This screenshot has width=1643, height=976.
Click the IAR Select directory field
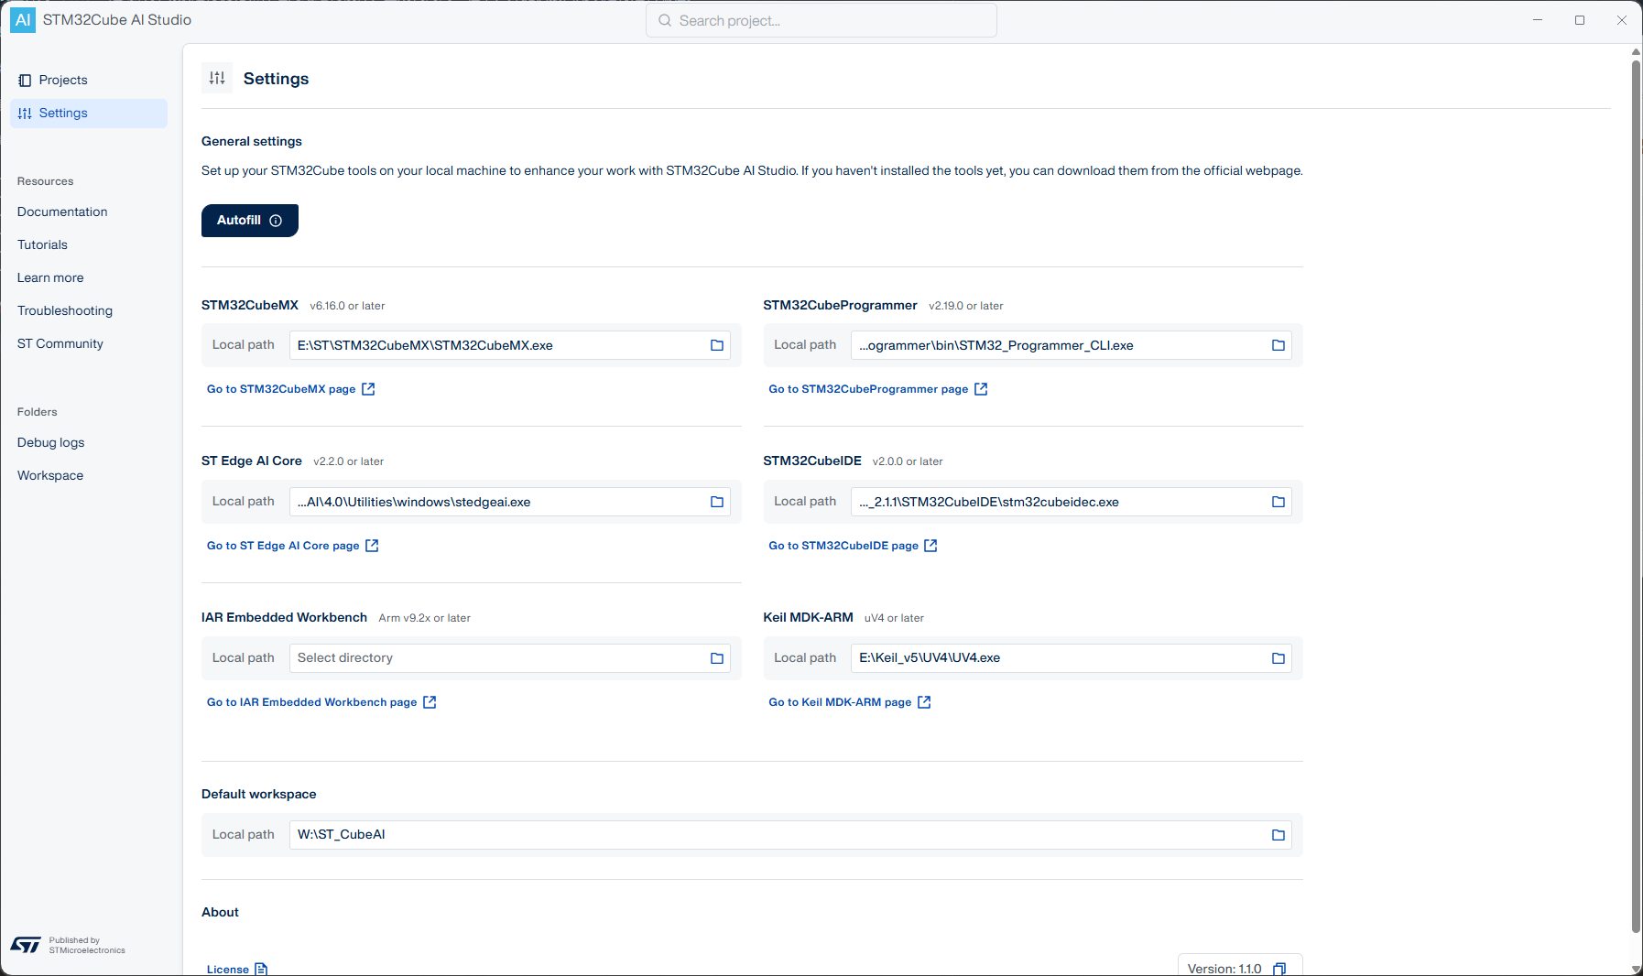pyautogui.click(x=510, y=658)
